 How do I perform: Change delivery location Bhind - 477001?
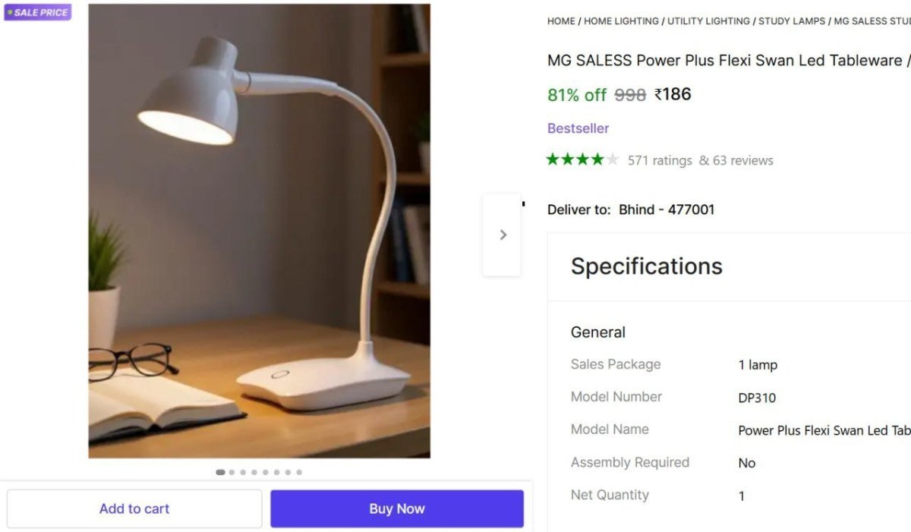point(667,209)
